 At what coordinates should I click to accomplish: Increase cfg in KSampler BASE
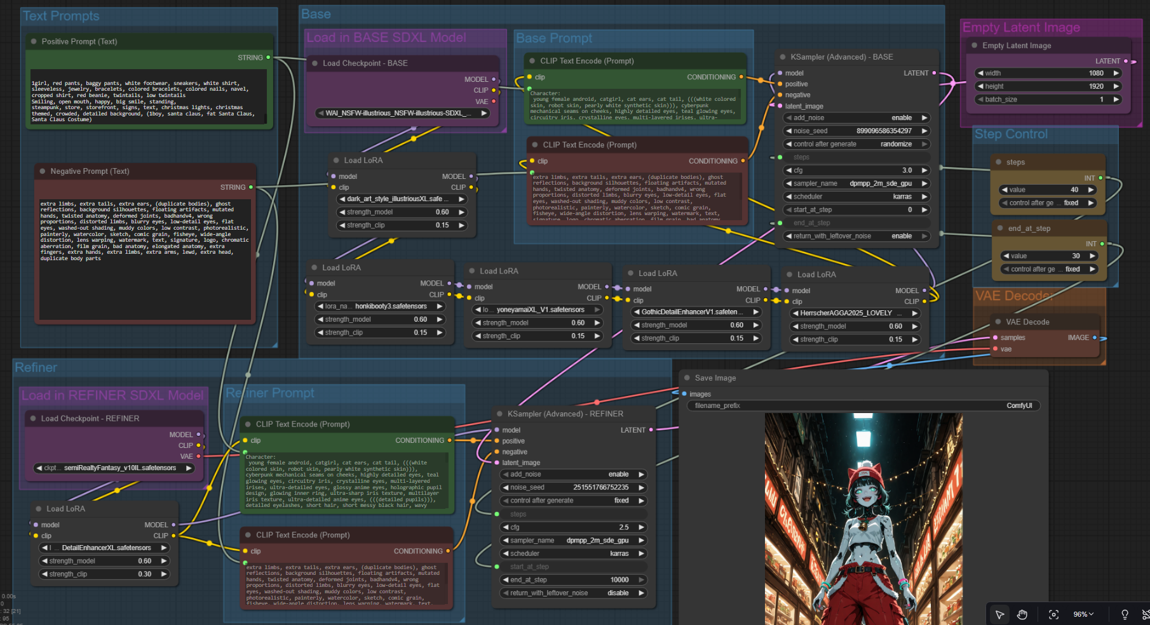click(x=924, y=170)
